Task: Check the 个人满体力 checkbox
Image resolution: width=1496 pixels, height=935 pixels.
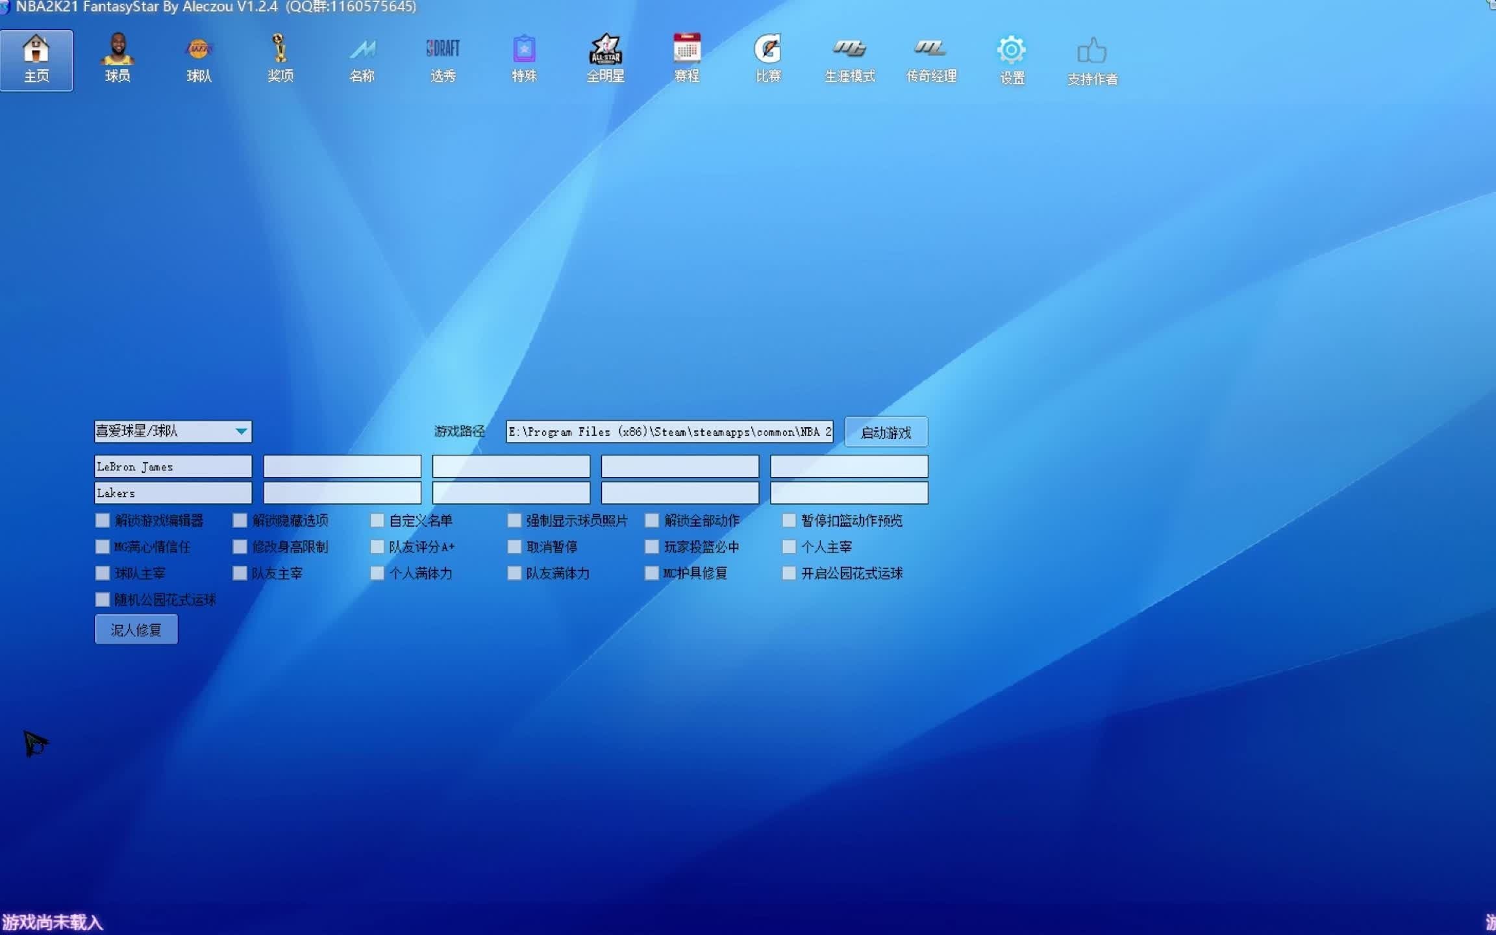Action: [377, 573]
